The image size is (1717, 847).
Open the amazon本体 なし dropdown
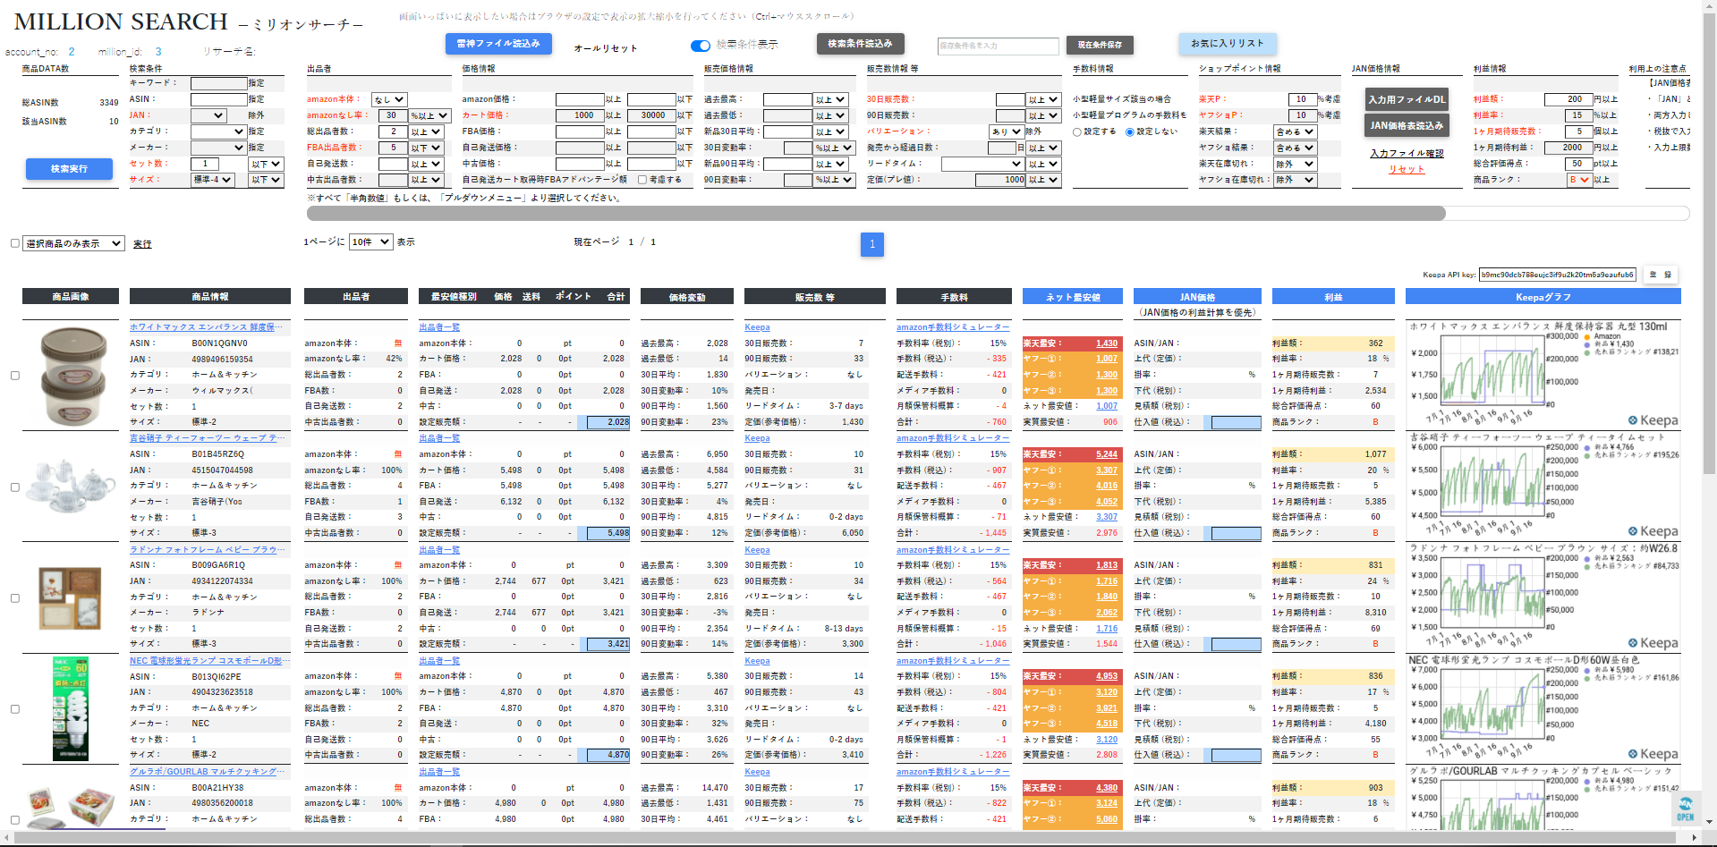[390, 99]
